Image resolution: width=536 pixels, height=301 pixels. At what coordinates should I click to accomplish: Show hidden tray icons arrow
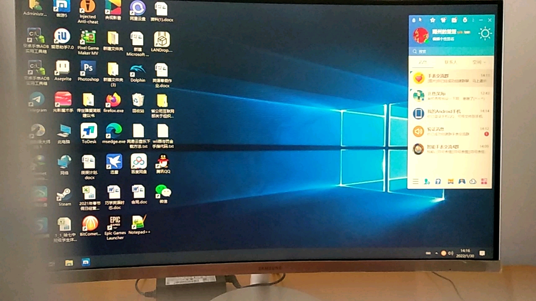point(437,253)
